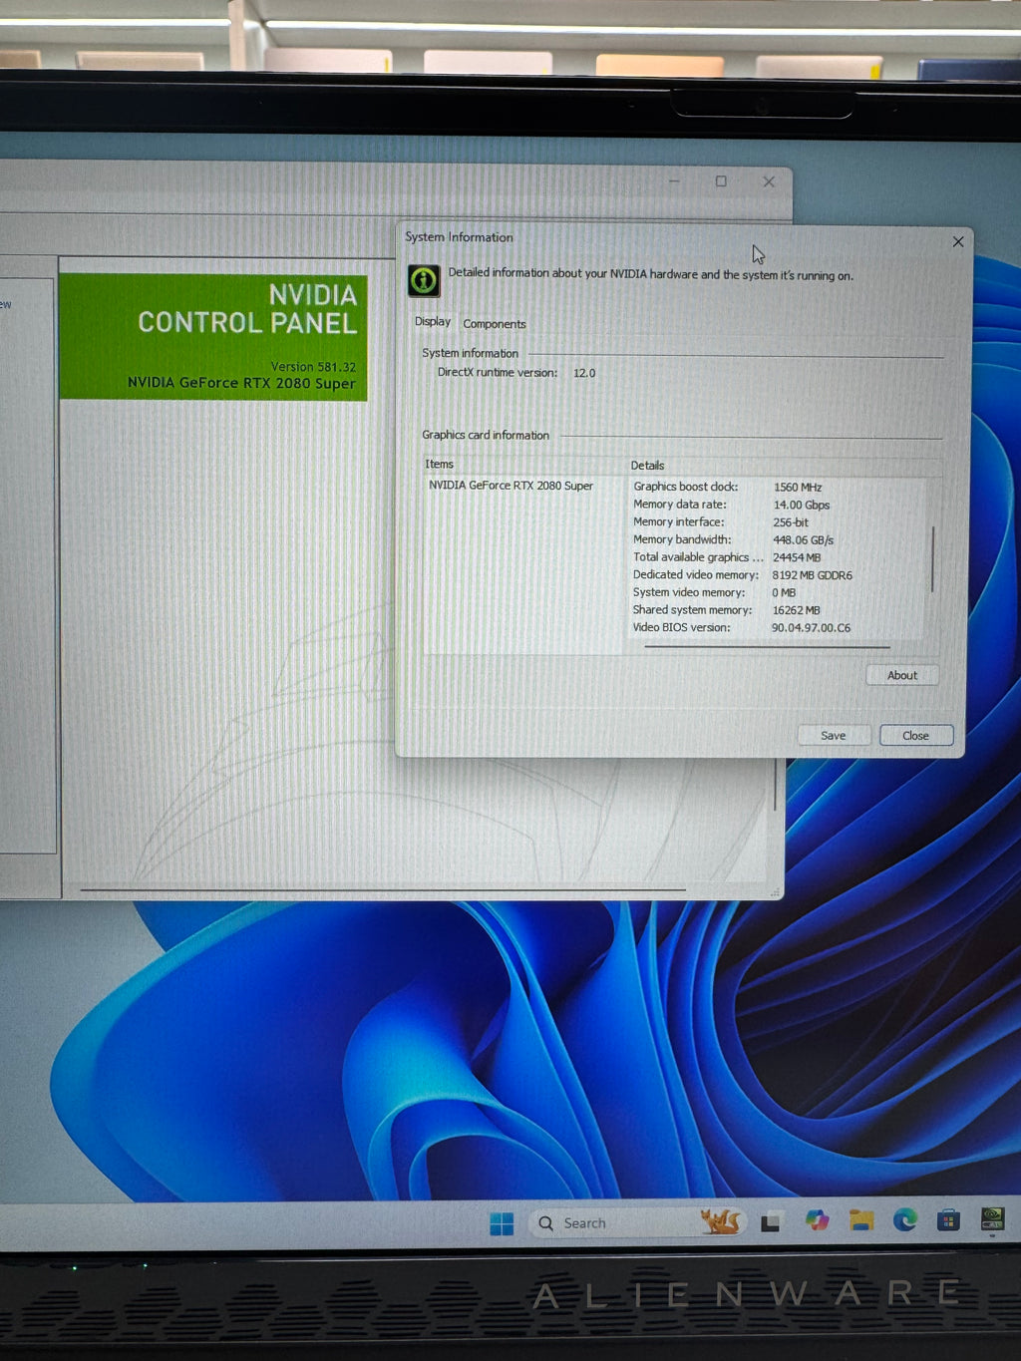Close the NVIDIA Control Panel window

[769, 181]
